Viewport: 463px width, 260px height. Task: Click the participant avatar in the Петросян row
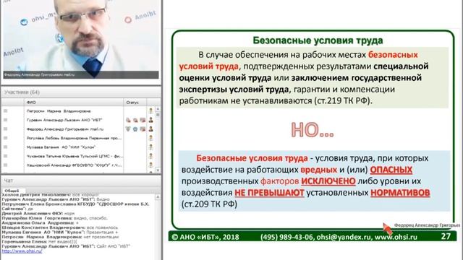click(x=151, y=110)
